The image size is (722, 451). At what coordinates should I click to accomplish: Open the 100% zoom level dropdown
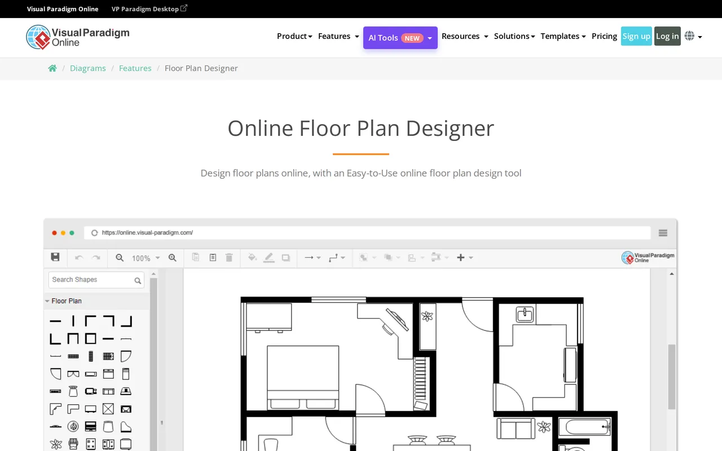pyautogui.click(x=146, y=258)
